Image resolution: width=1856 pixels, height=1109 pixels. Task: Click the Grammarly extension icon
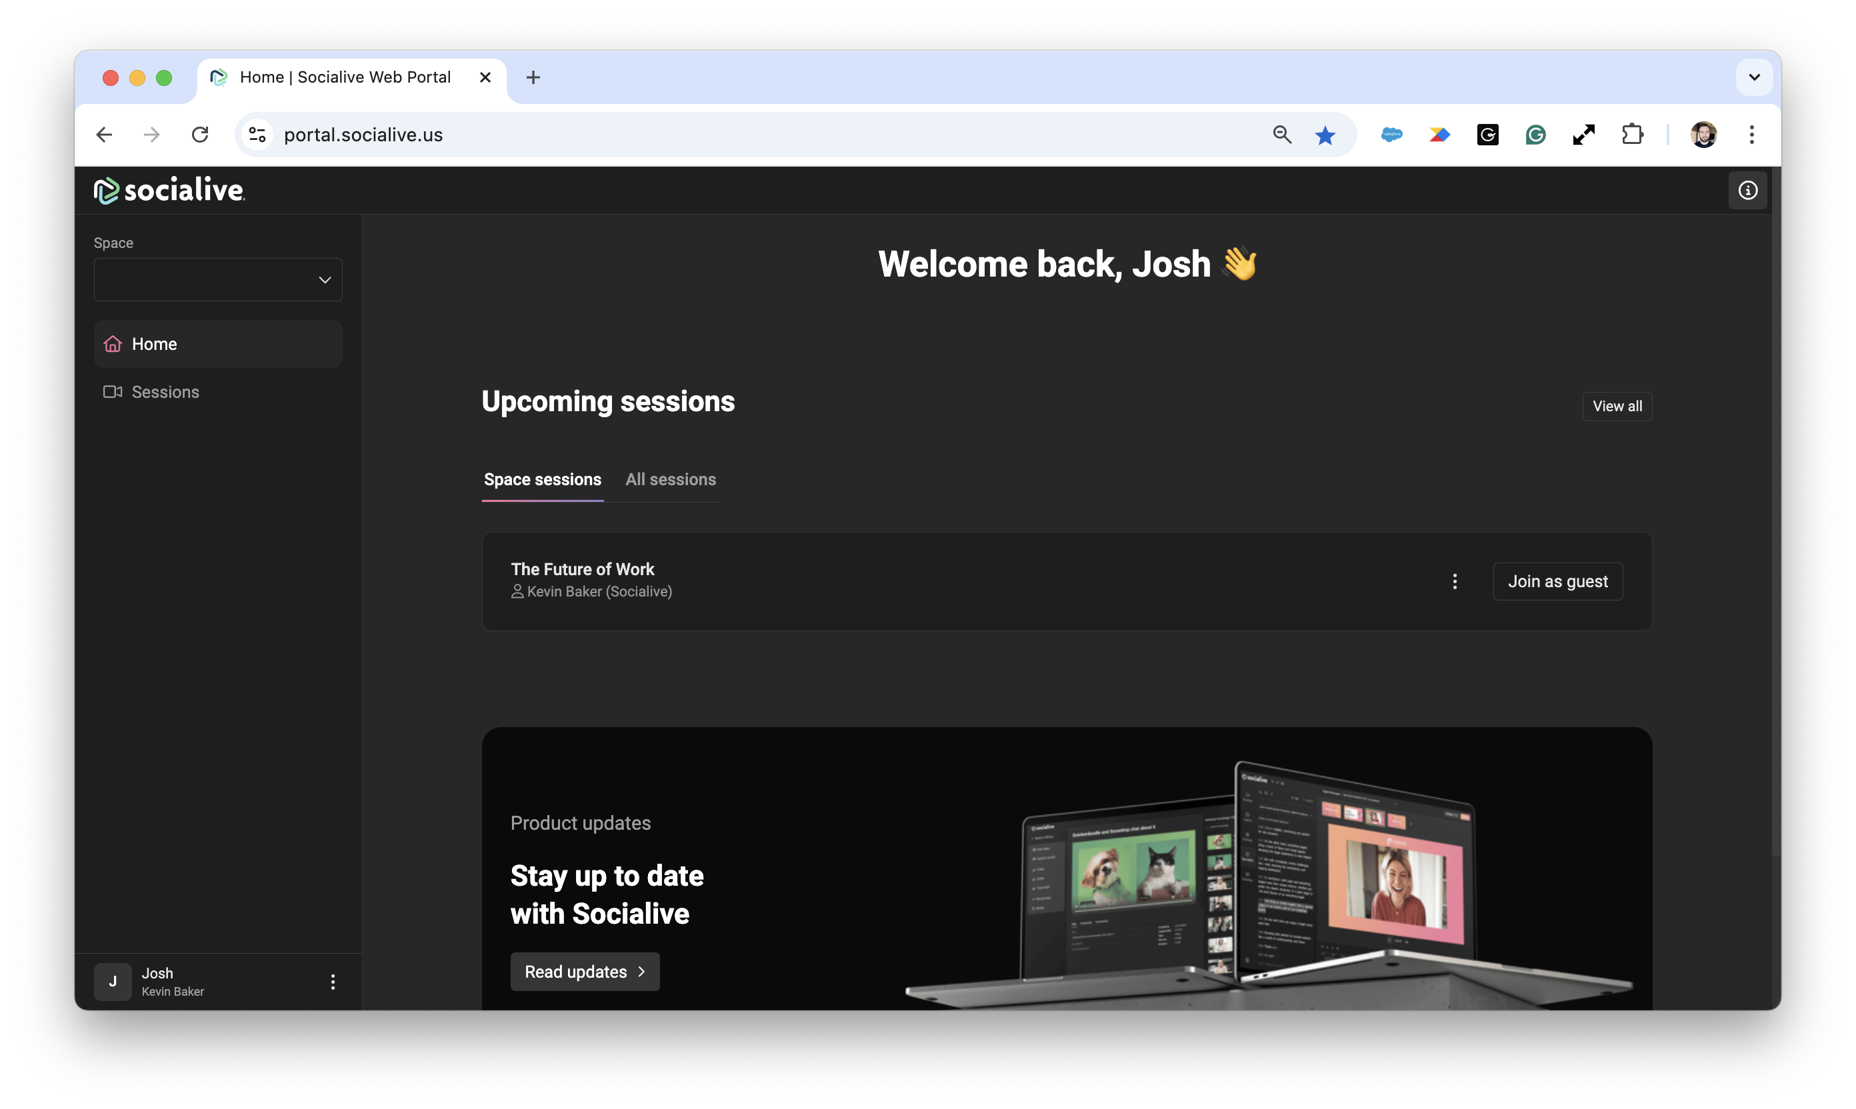point(1535,135)
